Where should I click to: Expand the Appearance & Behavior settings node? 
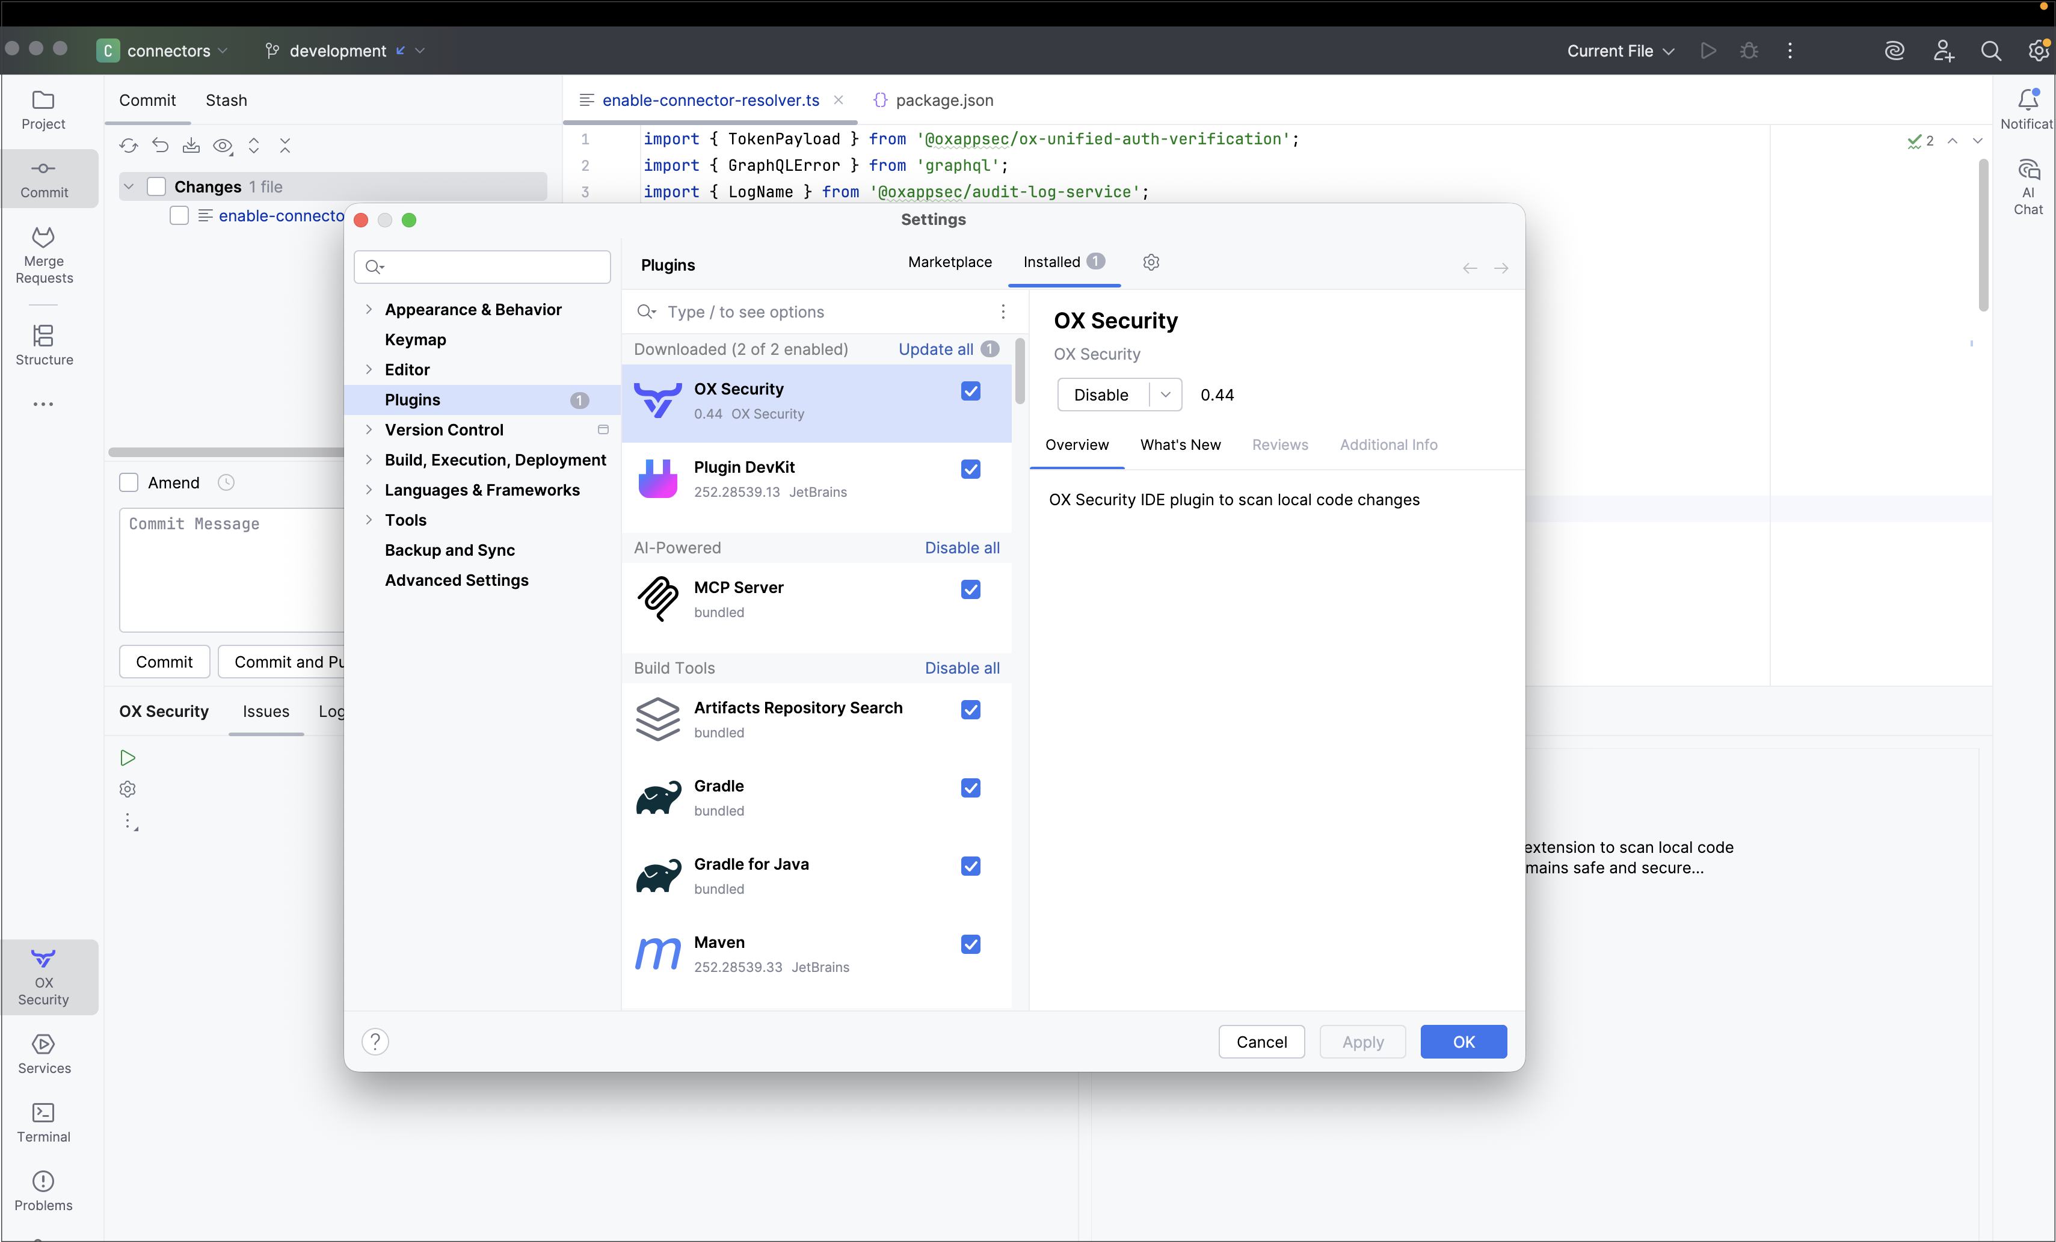[x=369, y=310]
